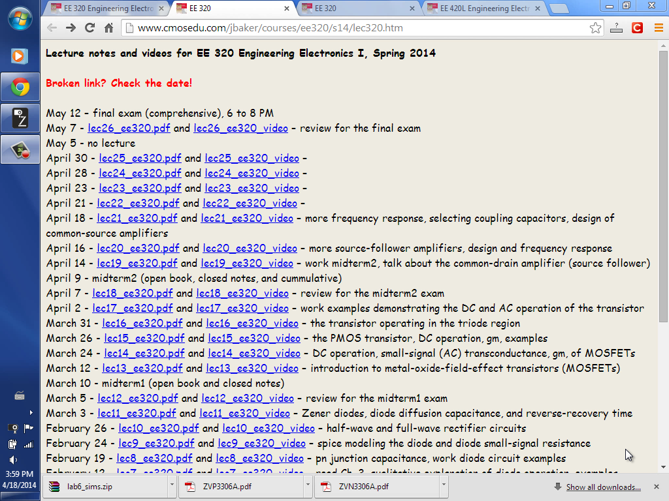Click the network signal tray icon
669x501 pixels.
pyautogui.click(x=29, y=445)
